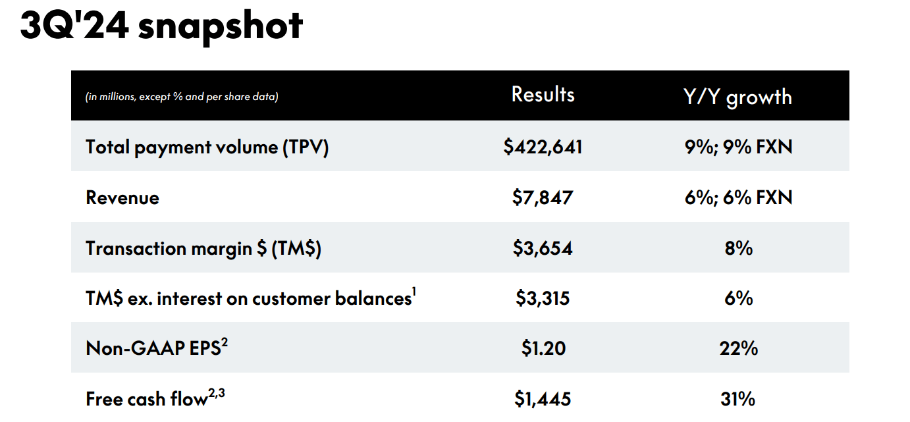Viewport: 910px width, 422px height.
Task: Select the Results column header
Action: click(x=543, y=95)
